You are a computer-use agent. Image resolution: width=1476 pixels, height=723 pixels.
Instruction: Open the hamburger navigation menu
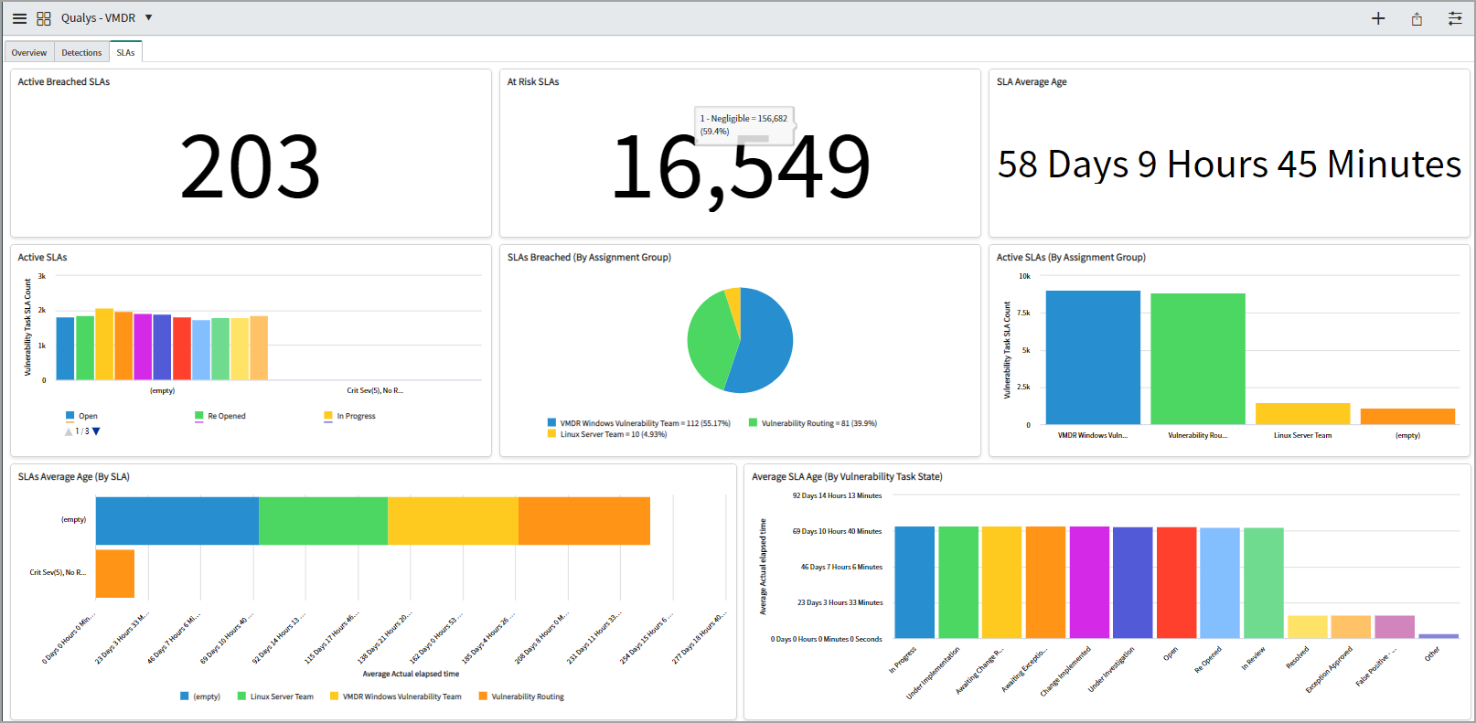(19, 18)
